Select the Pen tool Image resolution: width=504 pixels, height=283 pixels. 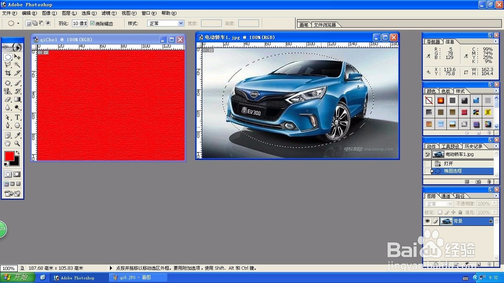[8, 125]
